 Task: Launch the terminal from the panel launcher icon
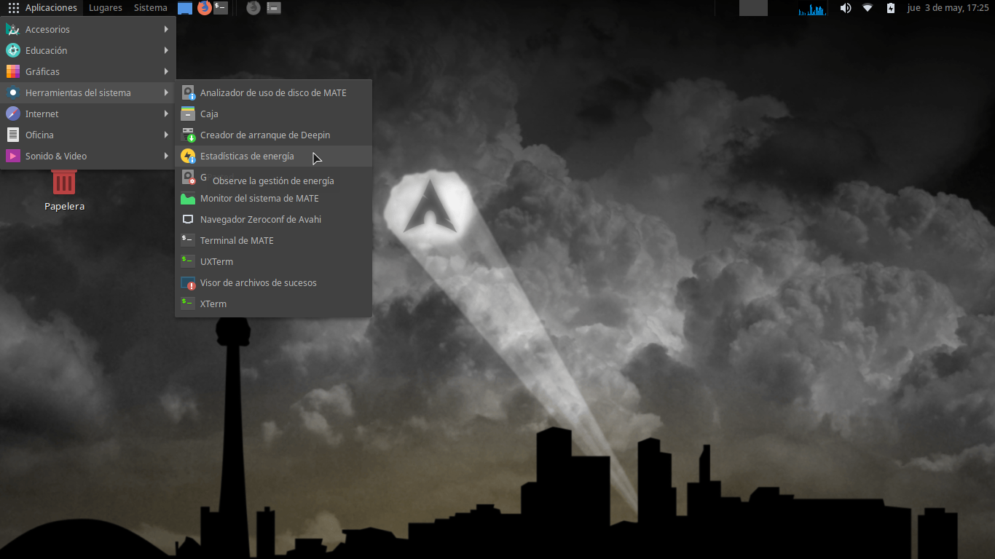pos(221,8)
